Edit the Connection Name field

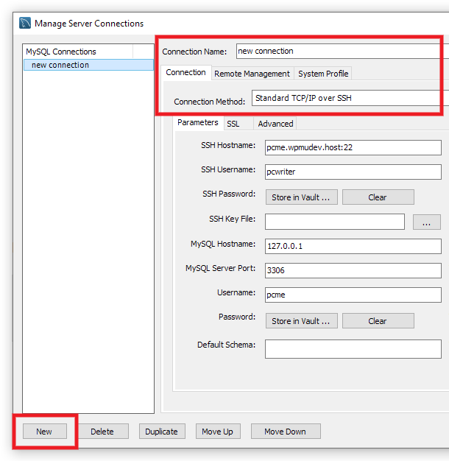(x=342, y=51)
